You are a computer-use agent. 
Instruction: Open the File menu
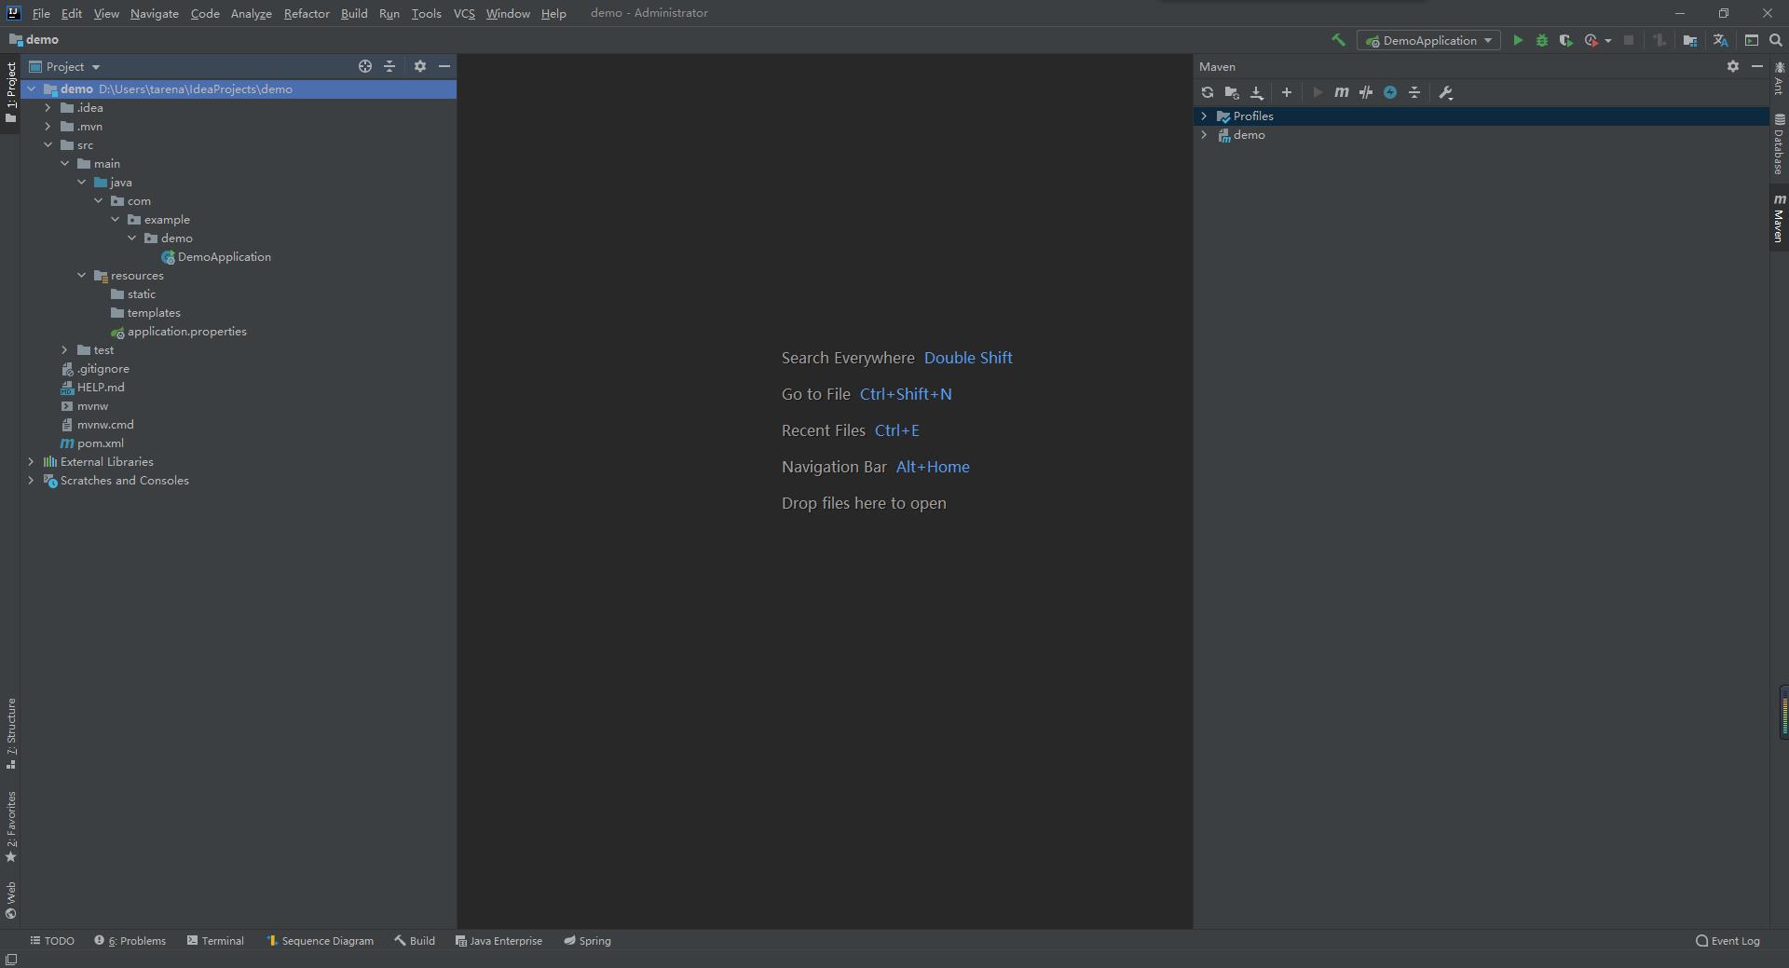(41, 13)
